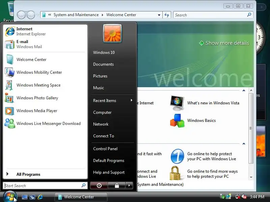Open Control Panel
Viewport: 270px width, 202px height.
105,149
